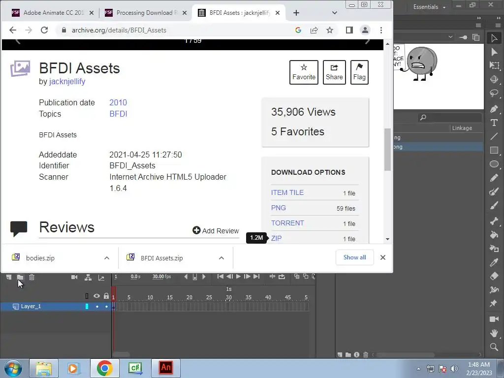Toggle visibility dot for Layer_1
The height and width of the screenshot is (378, 504).
[x=97, y=307]
